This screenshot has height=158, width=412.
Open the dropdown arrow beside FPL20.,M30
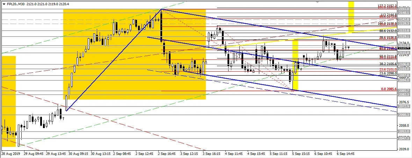[4, 4]
